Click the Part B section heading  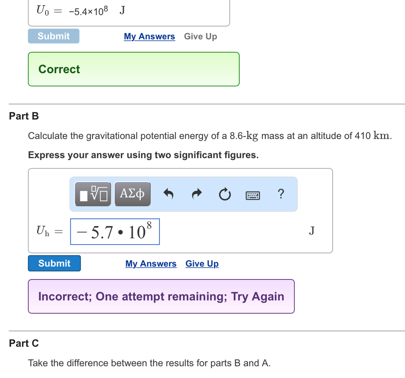pyautogui.click(x=24, y=116)
